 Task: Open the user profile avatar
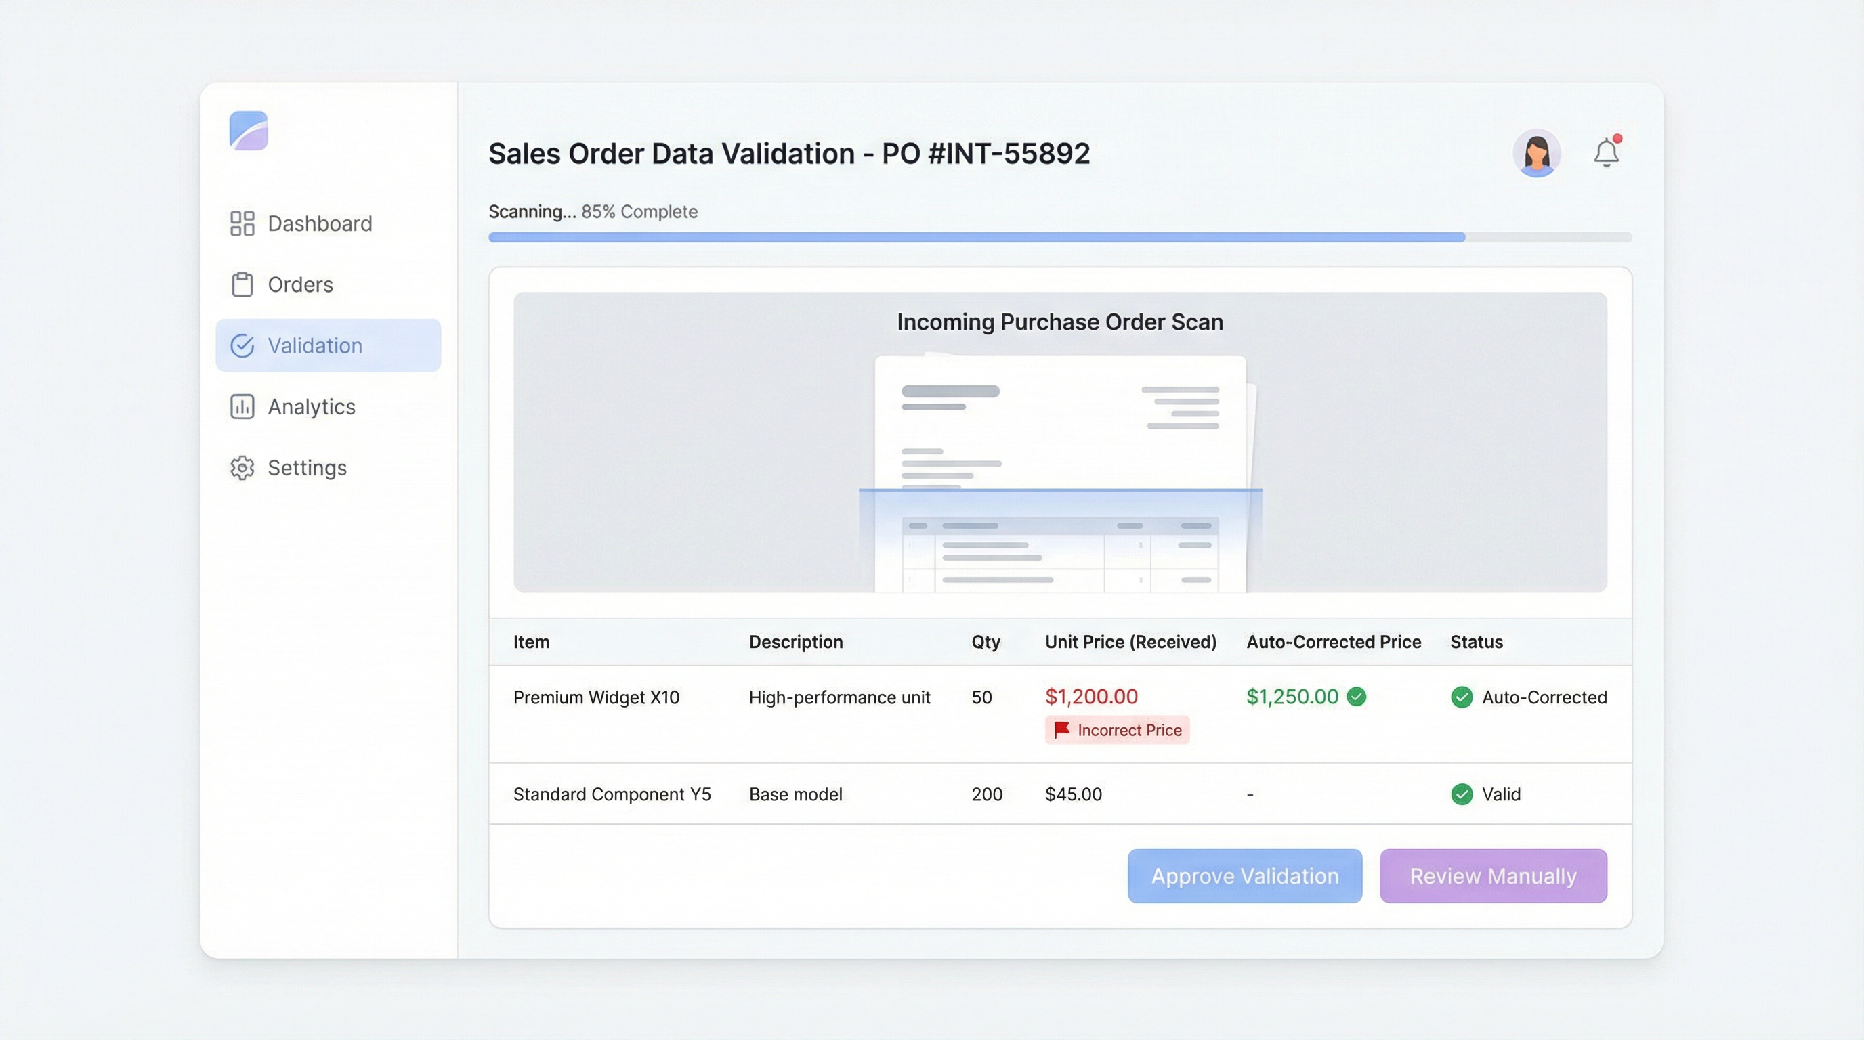[1538, 152]
